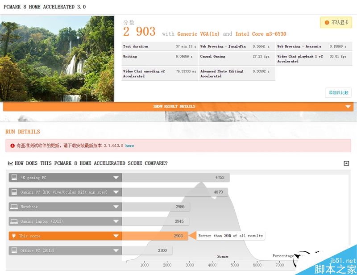The image size is (357, 275).
Task: Click the SHOW RESULT DETAILS orange bar
Action: [x=178, y=107]
